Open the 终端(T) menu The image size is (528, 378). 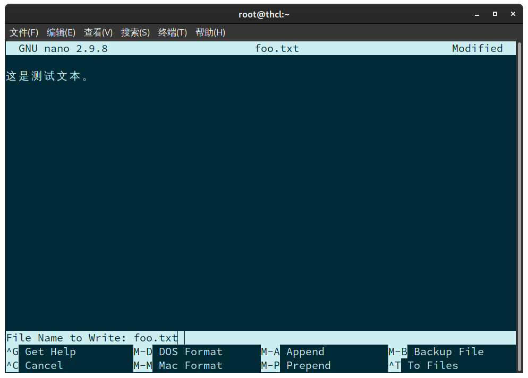[x=173, y=32]
